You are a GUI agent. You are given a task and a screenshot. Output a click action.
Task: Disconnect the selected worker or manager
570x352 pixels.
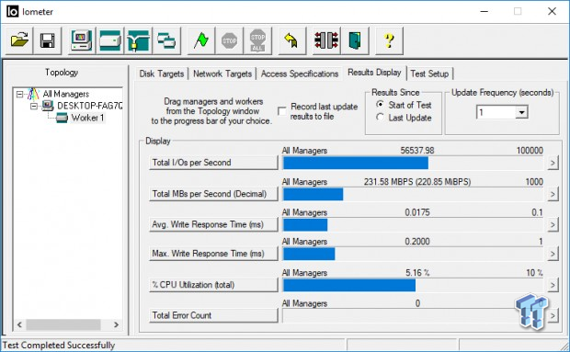(326, 40)
